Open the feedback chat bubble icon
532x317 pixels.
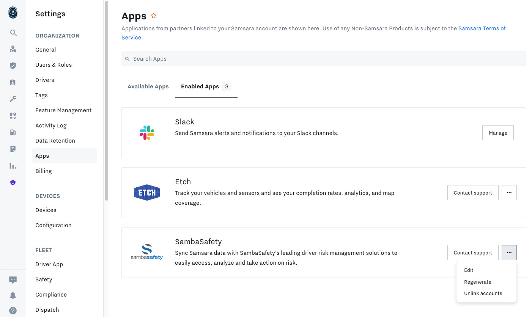13,280
